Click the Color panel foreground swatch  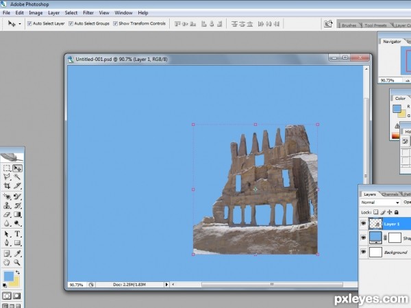(x=397, y=108)
